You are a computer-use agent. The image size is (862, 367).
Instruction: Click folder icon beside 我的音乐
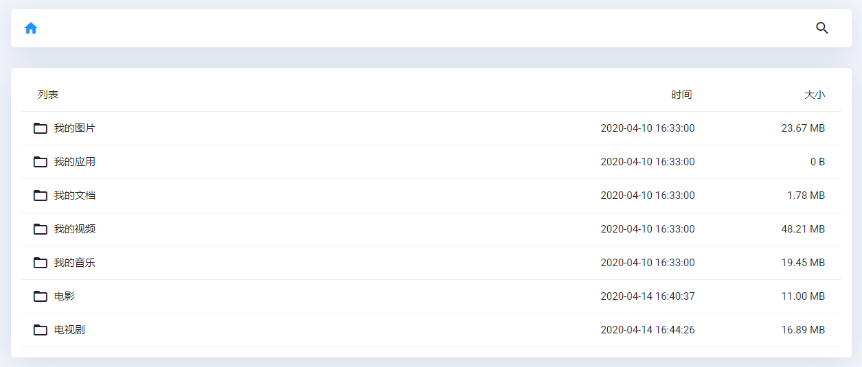point(41,263)
